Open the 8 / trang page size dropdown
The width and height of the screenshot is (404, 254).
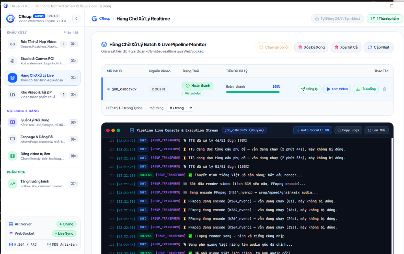(180, 108)
